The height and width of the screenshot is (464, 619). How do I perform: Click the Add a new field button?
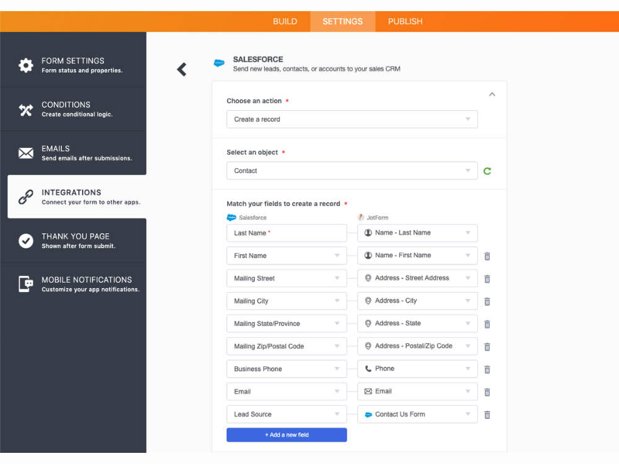(x=287, y=435)
